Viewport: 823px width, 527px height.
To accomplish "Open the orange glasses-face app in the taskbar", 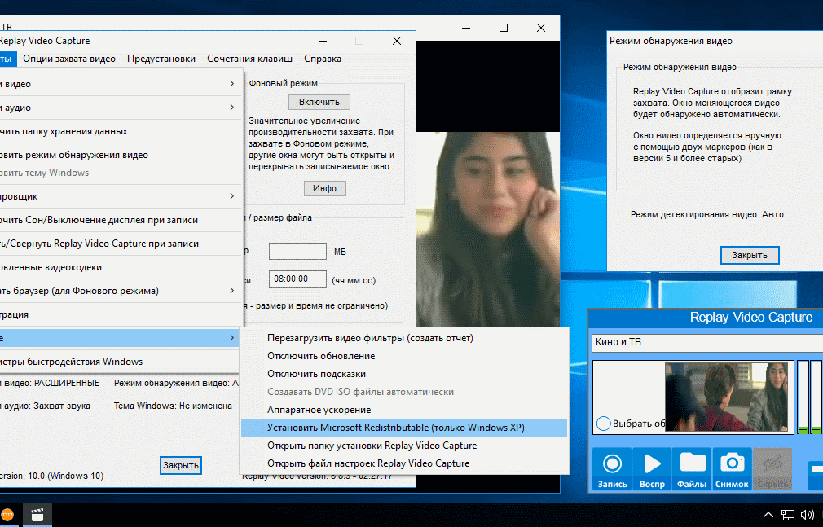I will click(x=7, y=515).
